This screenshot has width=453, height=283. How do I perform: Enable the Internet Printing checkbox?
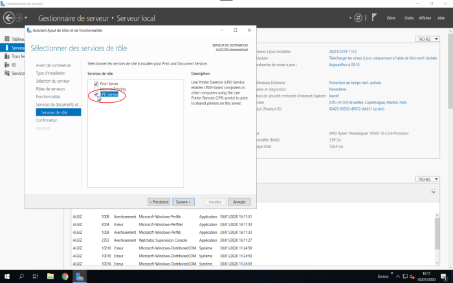[x=96, y=89]
